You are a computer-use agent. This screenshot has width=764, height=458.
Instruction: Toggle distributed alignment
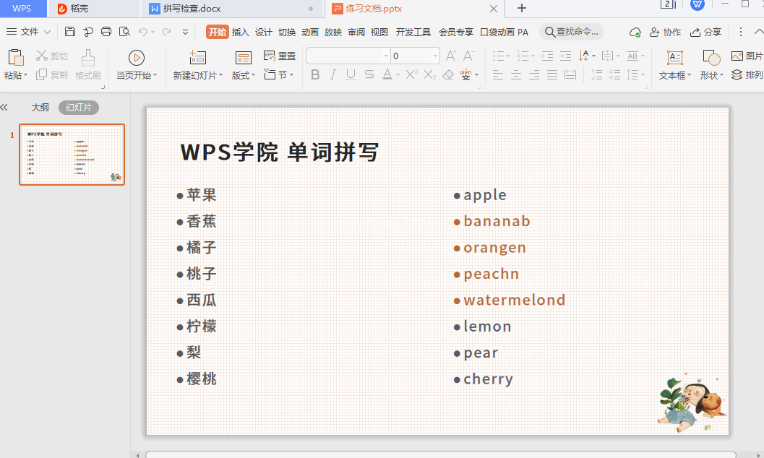[x=570, y=75]
